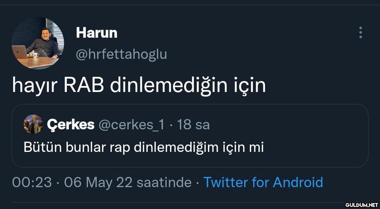Open the three-dot more options menu
Viewport: 380px width, 209px height.
coord(360,32)
